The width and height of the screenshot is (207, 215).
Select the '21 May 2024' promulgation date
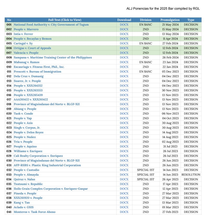[170, 25]
